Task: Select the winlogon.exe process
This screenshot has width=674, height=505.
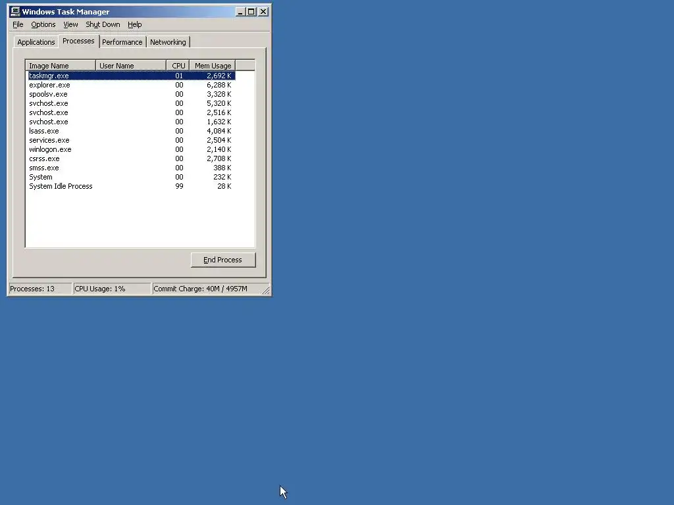Action: click(x=131, y=149)
